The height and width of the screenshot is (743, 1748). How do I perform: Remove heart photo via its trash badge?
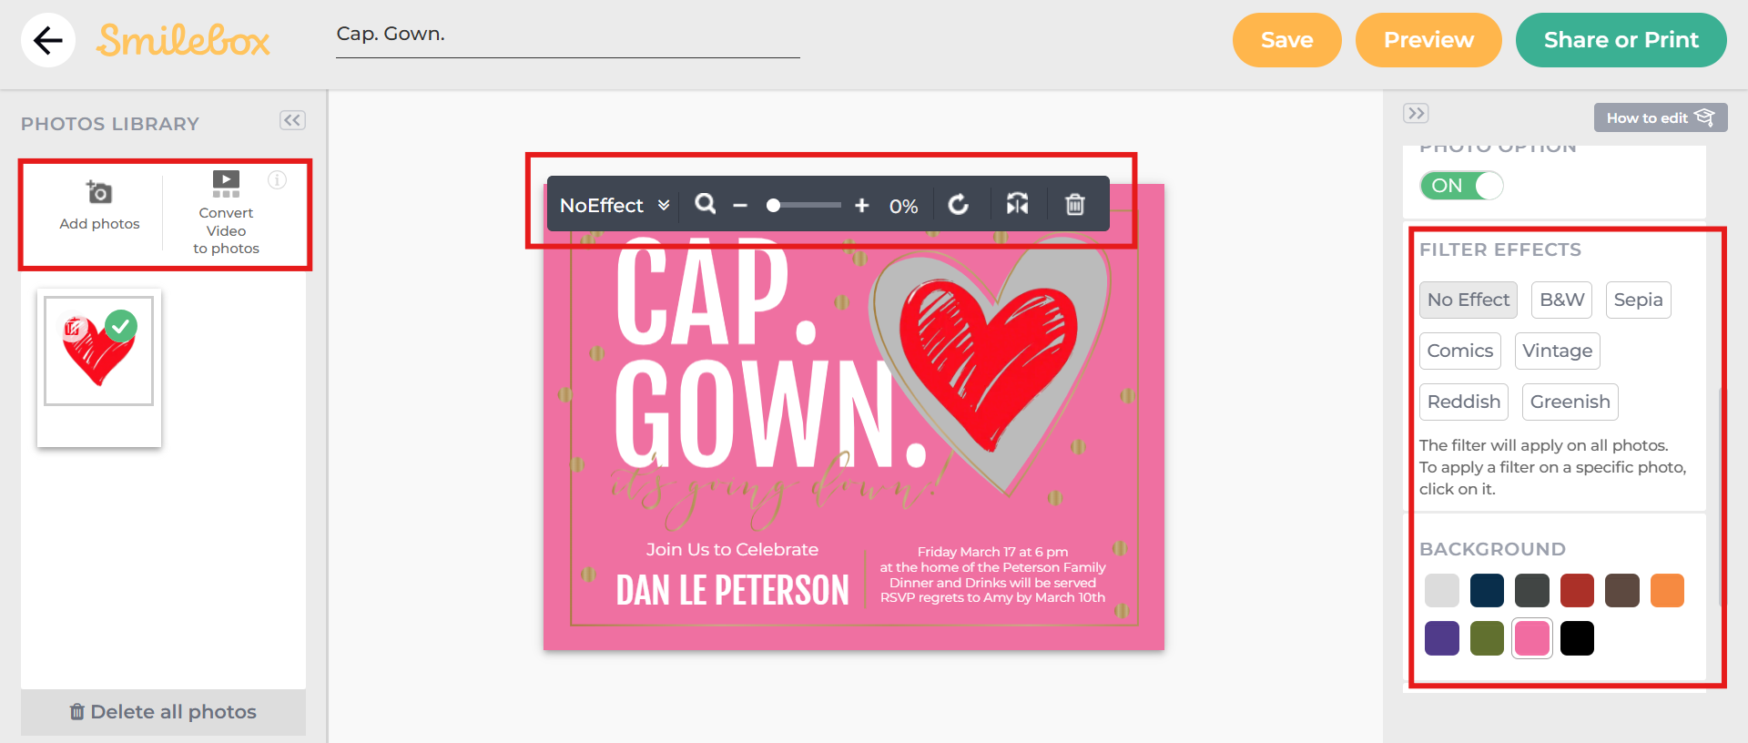tap(74, 328)
